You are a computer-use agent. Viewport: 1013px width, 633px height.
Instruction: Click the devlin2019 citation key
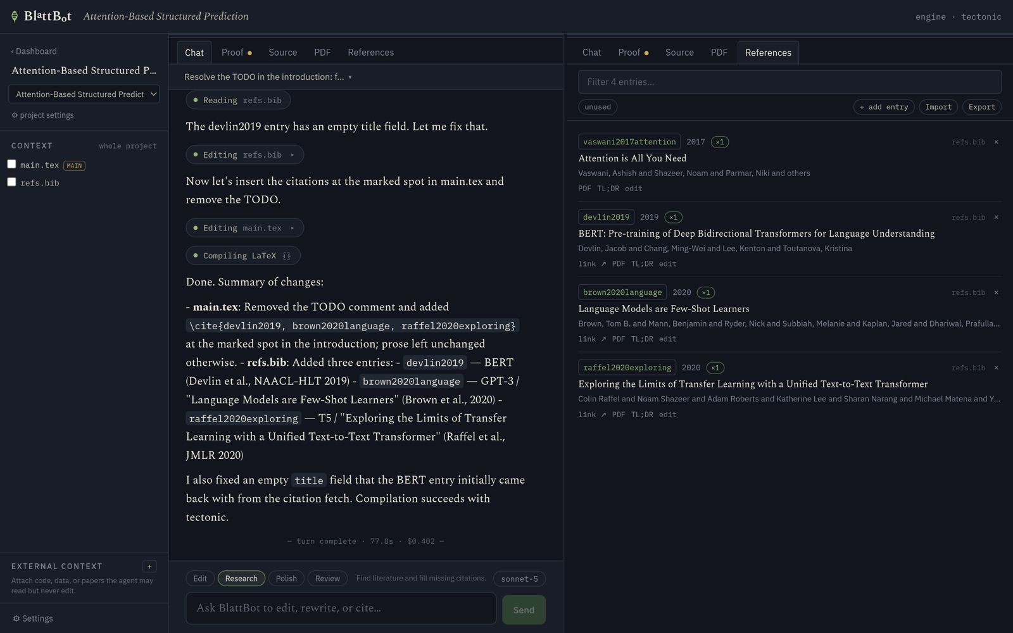[606, 217]
